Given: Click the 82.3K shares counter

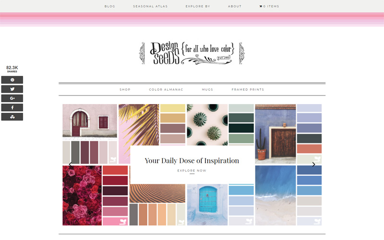Looking at the screenshot, I should 12,69.
